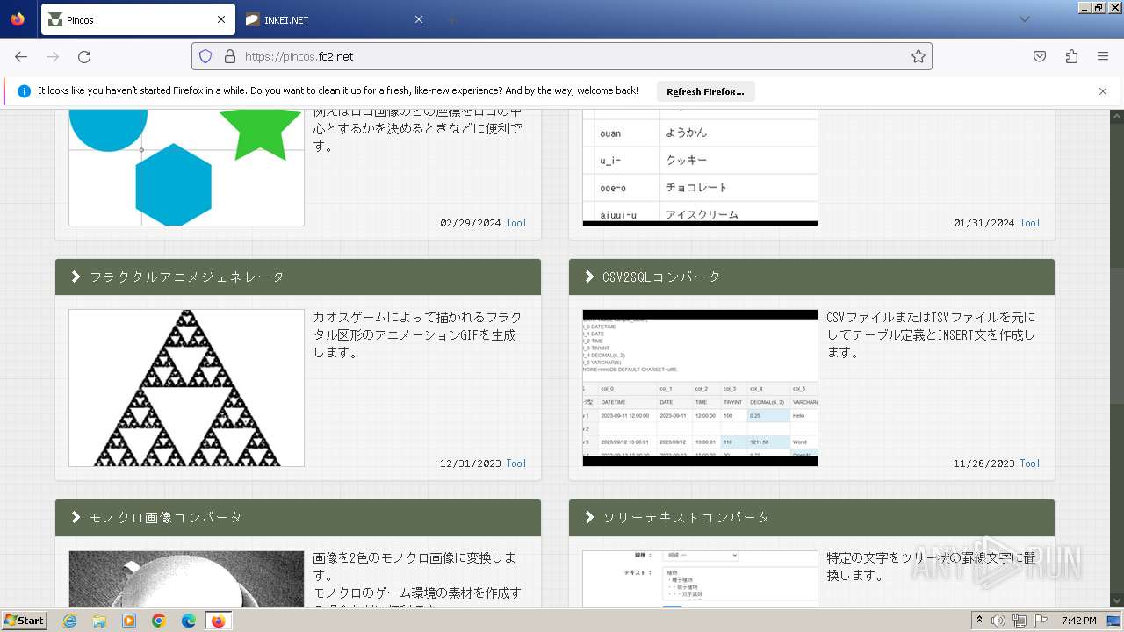Screen dimensions: 1124x632
Task: Follow the Tool link dated 11/28/2023
Action: point(1030,463)
